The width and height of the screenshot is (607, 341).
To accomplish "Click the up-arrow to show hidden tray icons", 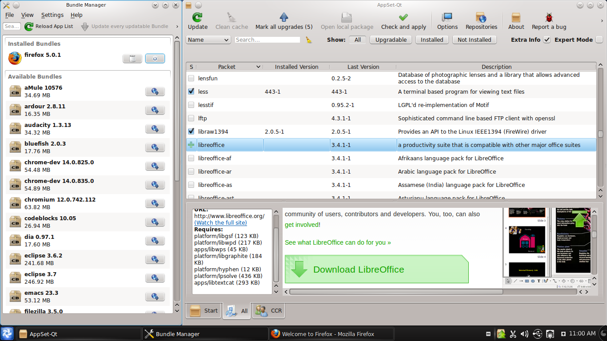I will pyautogui.click(x=563, y=334).
